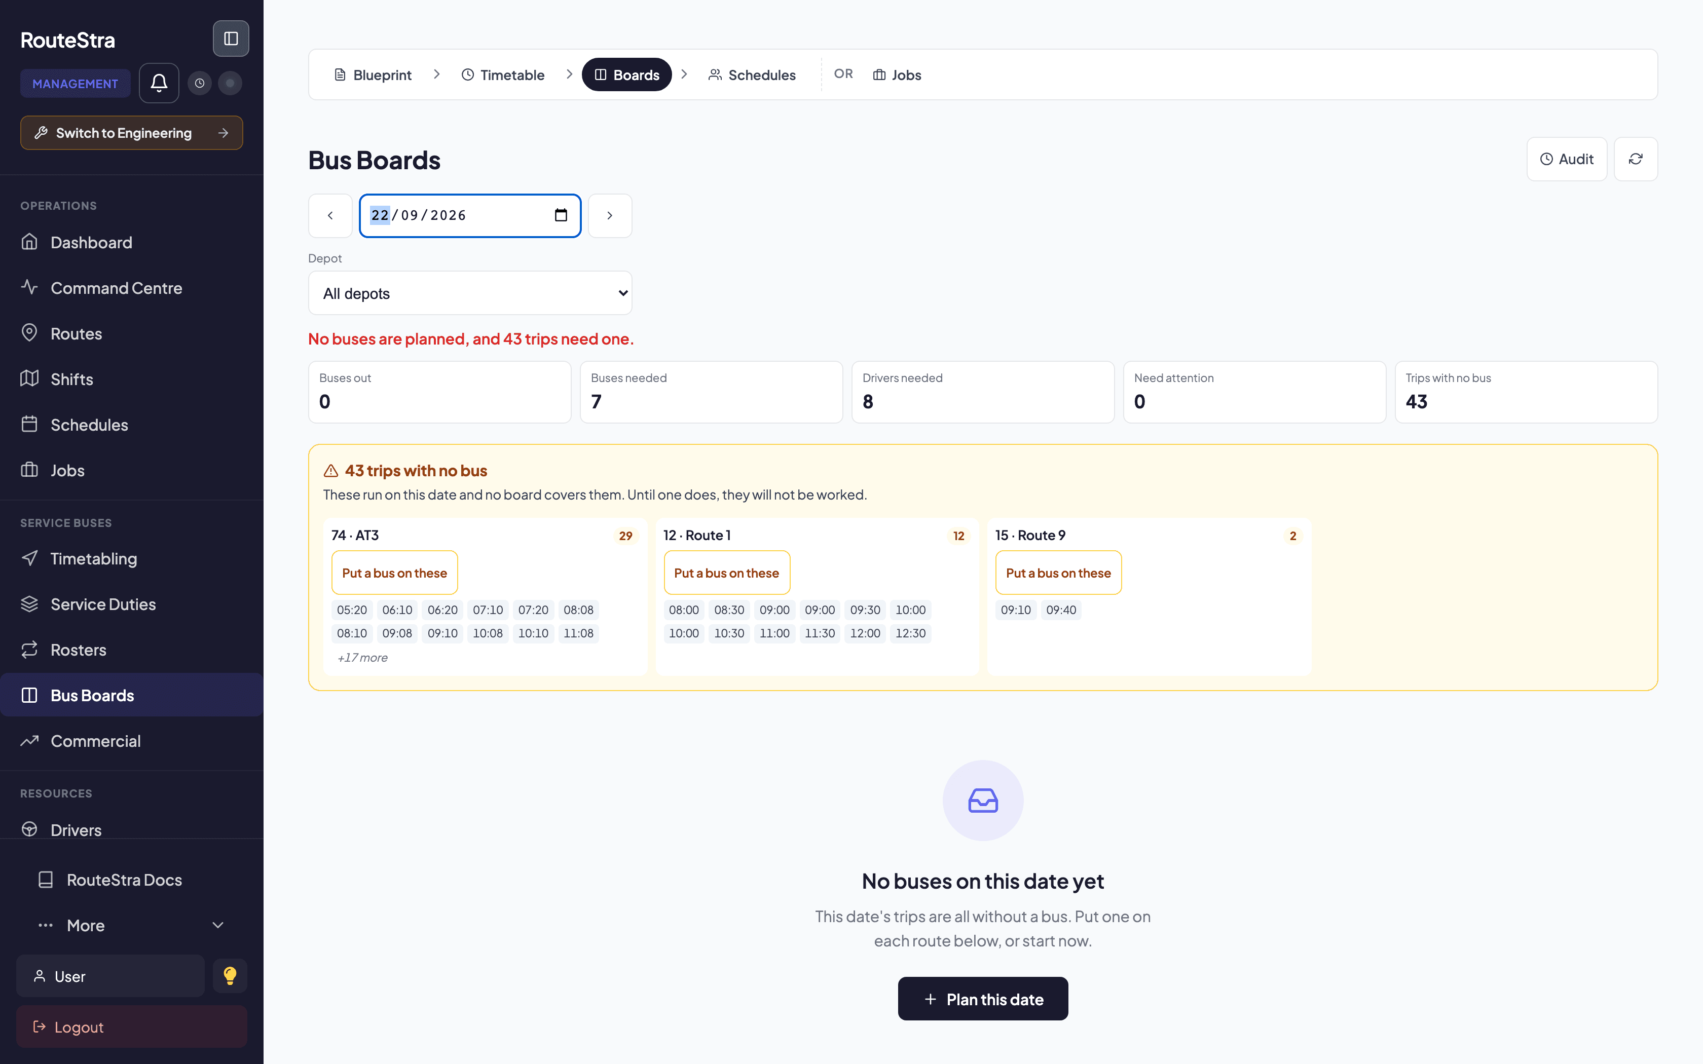Screen dimensions: 1703x1064
Task: Click the 09:40 trip chip on Route 9
Action: (1060, 610)
